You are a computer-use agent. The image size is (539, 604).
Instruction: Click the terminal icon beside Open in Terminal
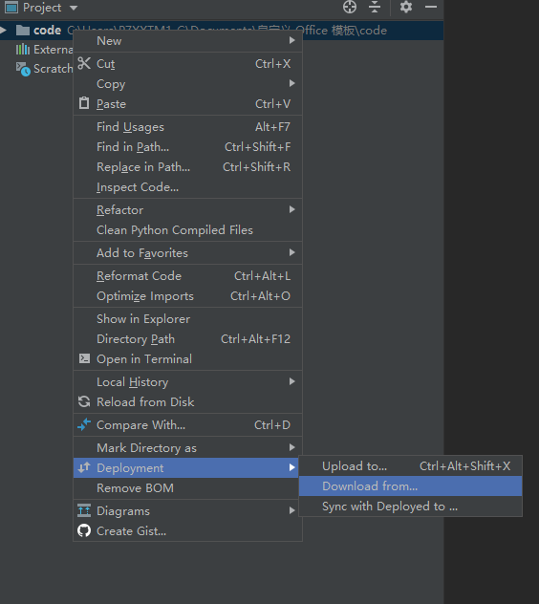[x=84, y=358]
